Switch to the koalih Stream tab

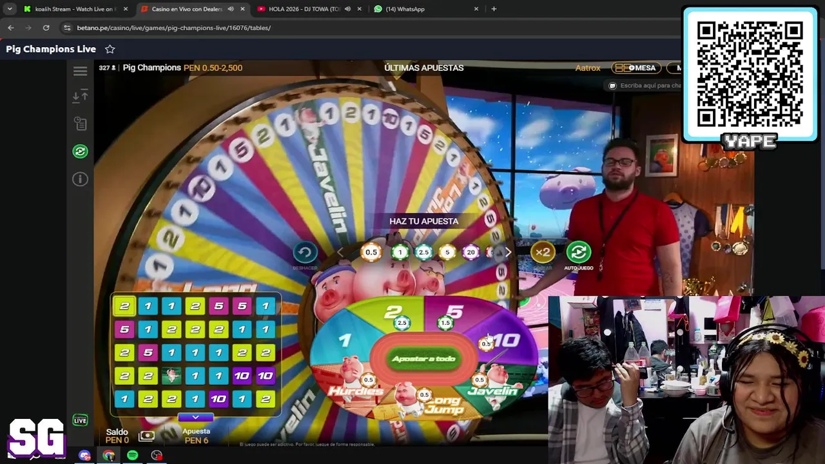click(x=73, y=9)
